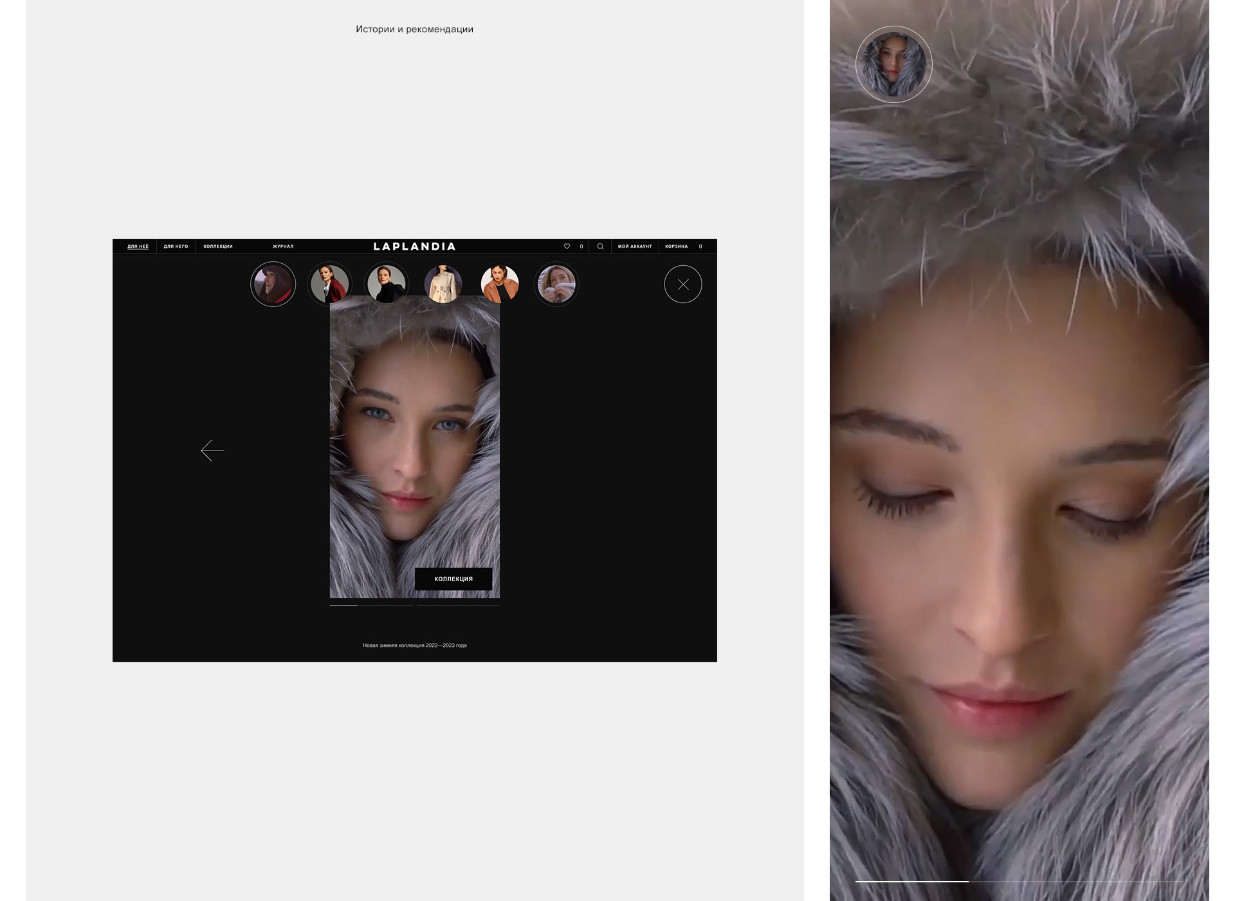The width and height of the screenshot is (1235, 901).
Task: Open the КОРЗИНА cart
Action: [x=677, y=246]
